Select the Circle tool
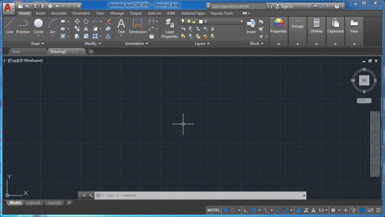The image size is (385, 217). (38, 26)
